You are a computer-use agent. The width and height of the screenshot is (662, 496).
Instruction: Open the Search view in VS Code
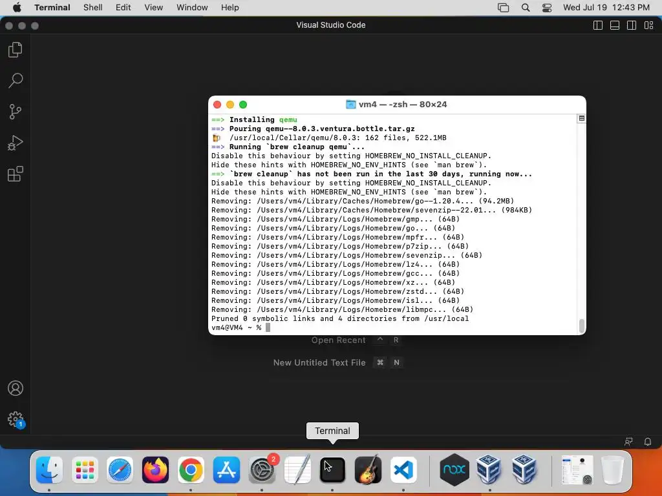click(16, 81)
